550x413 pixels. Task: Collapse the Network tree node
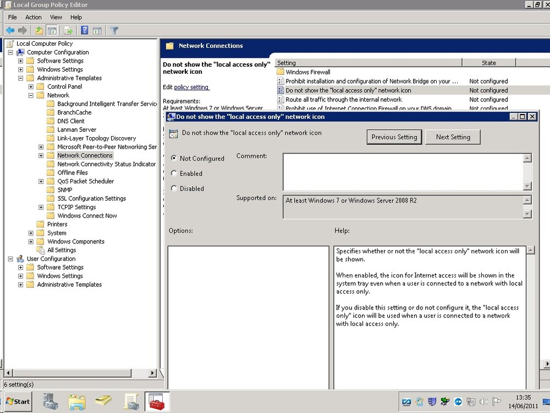[31, 95]
